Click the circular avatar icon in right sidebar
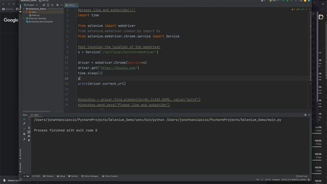Viewport: 327px width, 184px height. [321, 17]
